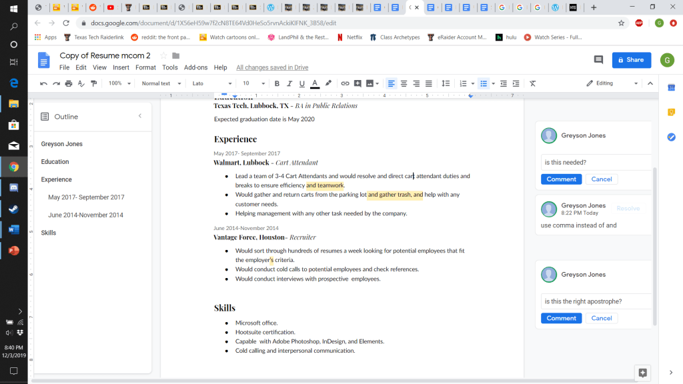This screenshot has height=384, width=683.
Task: Click the Insert link icon
Action: [x=345, y=83]
